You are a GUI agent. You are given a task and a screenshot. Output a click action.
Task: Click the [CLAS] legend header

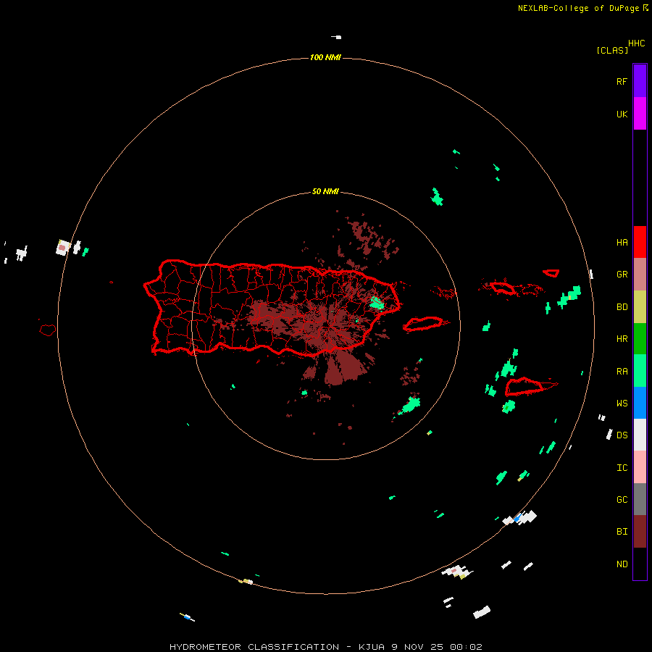pyautogui.click(x=612, y=50)
